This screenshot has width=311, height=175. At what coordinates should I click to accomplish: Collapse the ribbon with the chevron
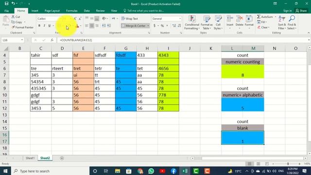coord(309,33)
